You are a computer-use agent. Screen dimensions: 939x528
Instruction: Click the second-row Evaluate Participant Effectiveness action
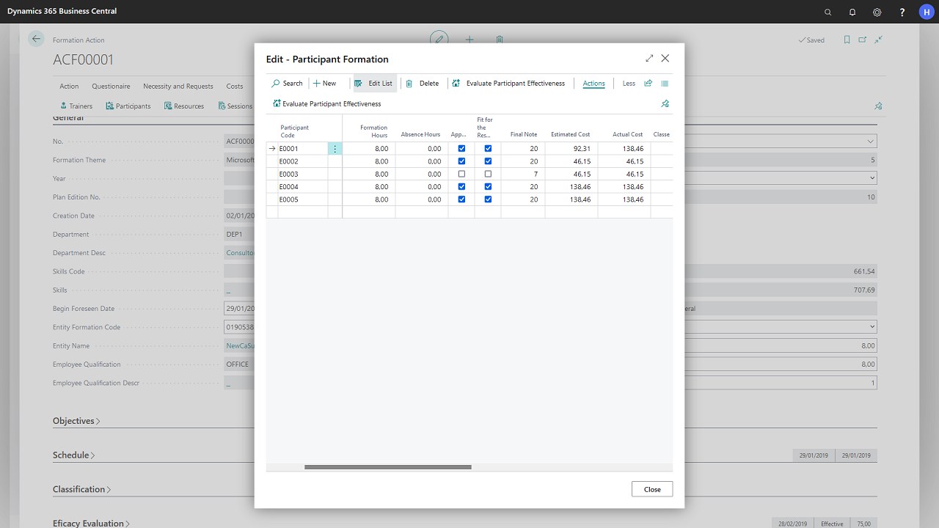point(327,104)
